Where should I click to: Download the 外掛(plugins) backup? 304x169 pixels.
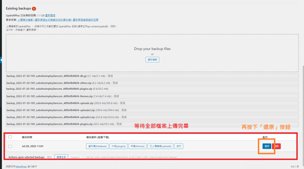pyautogui.click(x=118, y=146)
